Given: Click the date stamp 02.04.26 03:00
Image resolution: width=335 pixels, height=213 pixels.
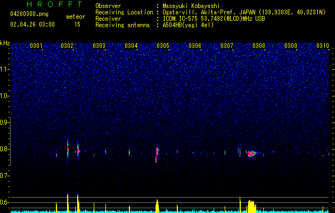Looking at the screenshot, I should pyautogui.click(x=32, y=24).
